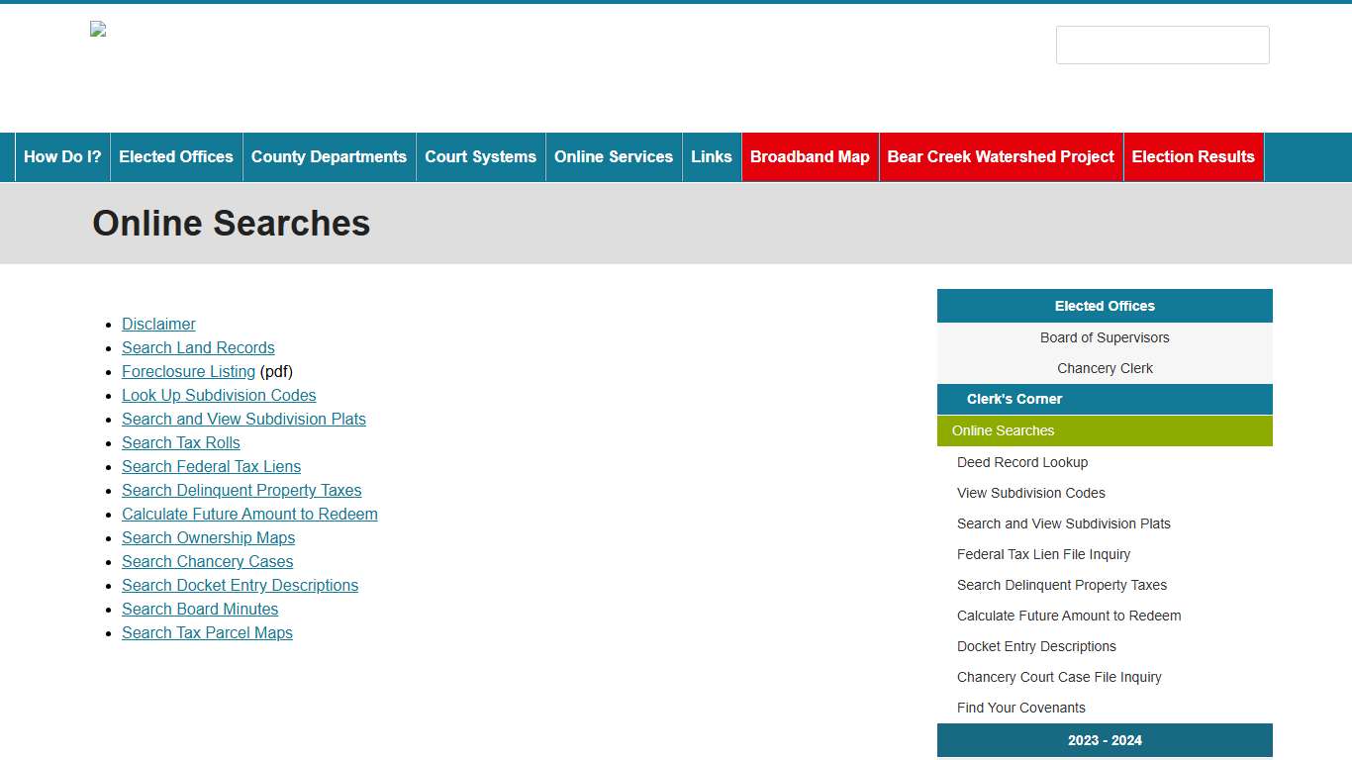Image resolution: width=1352 pixels, height=760 pixels.
Task: Open the Court Systems menu
Action: point(480,156)
